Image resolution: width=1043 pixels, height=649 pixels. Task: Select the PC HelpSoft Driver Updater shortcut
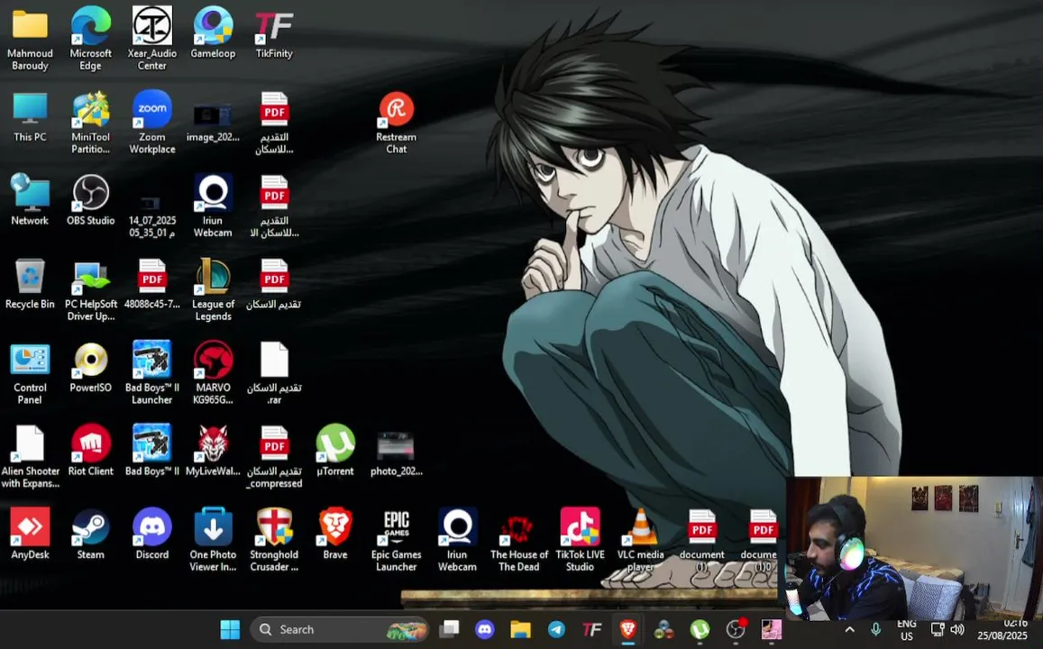(90, 290)
